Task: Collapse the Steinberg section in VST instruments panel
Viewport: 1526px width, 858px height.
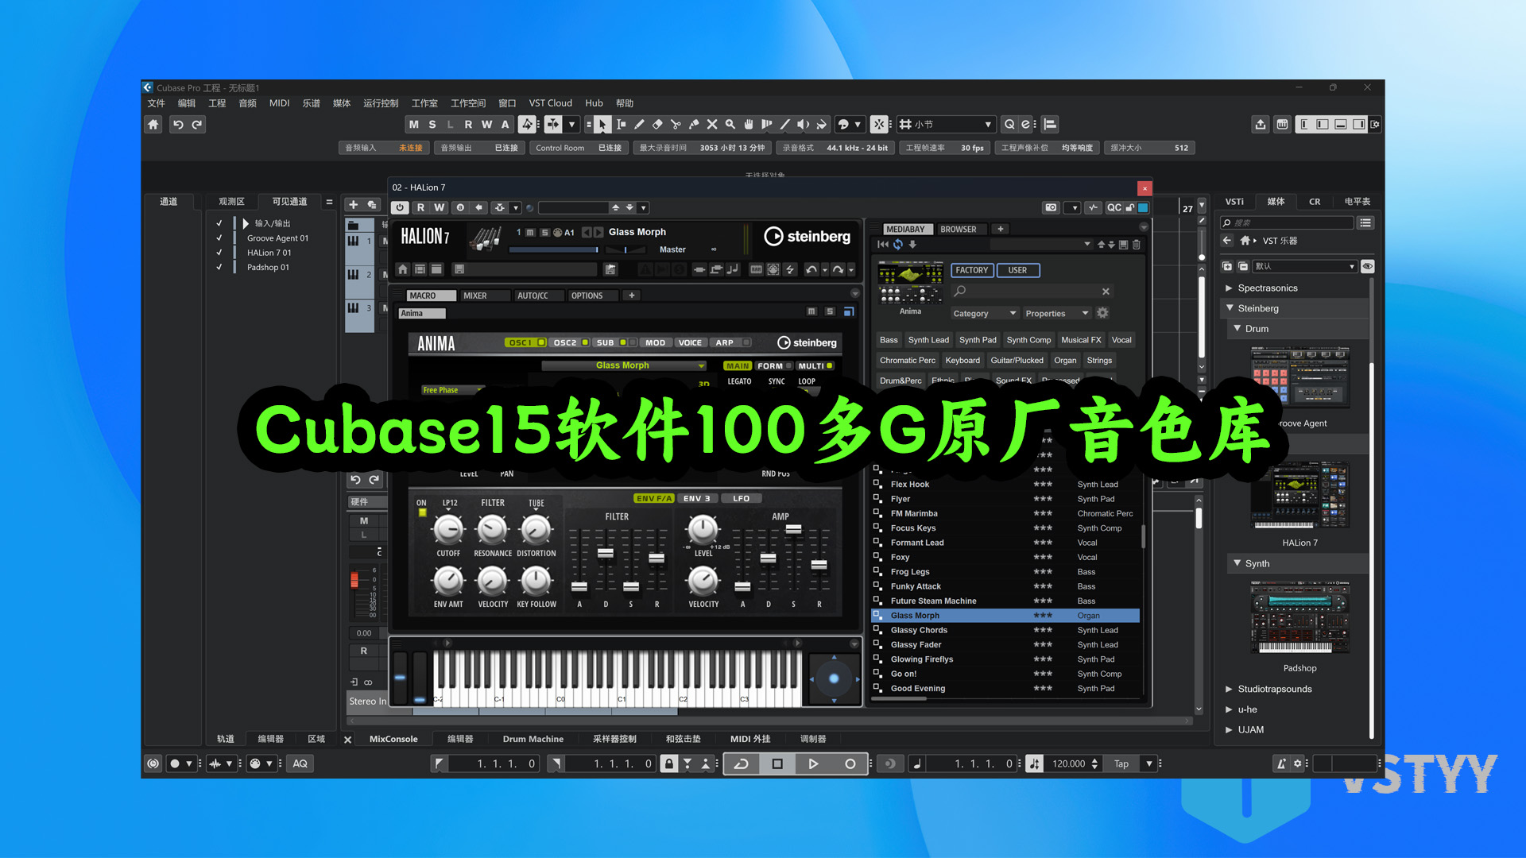Action: [x=1230, y=307]
